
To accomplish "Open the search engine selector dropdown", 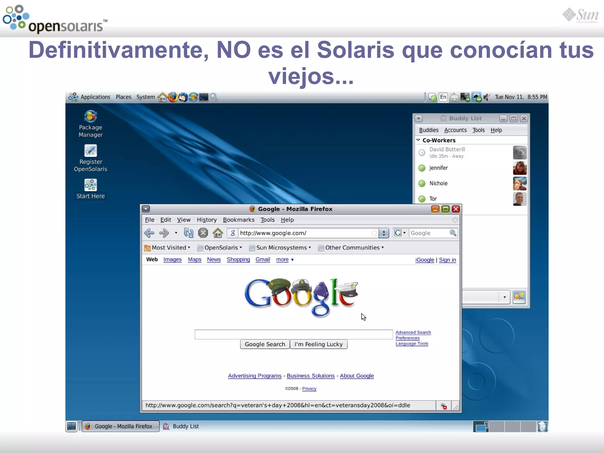I will (400, 233).
